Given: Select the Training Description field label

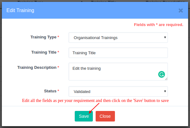Looking at the screenshot, I should point(37,68).
